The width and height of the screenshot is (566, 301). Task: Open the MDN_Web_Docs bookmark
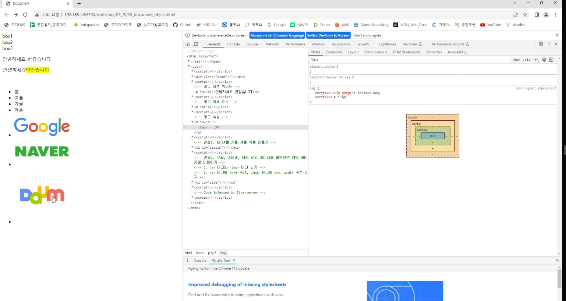pyautogui.click(x=410, y=25)
